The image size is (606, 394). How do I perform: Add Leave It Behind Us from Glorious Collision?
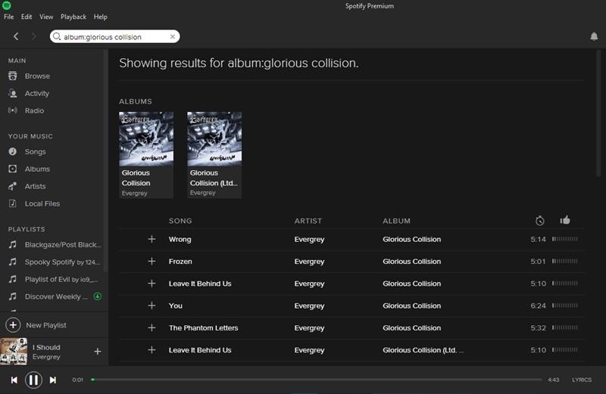[152, 284]
